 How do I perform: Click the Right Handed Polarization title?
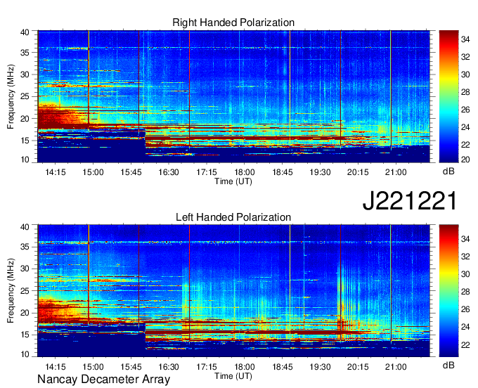(x=233, y=22)
